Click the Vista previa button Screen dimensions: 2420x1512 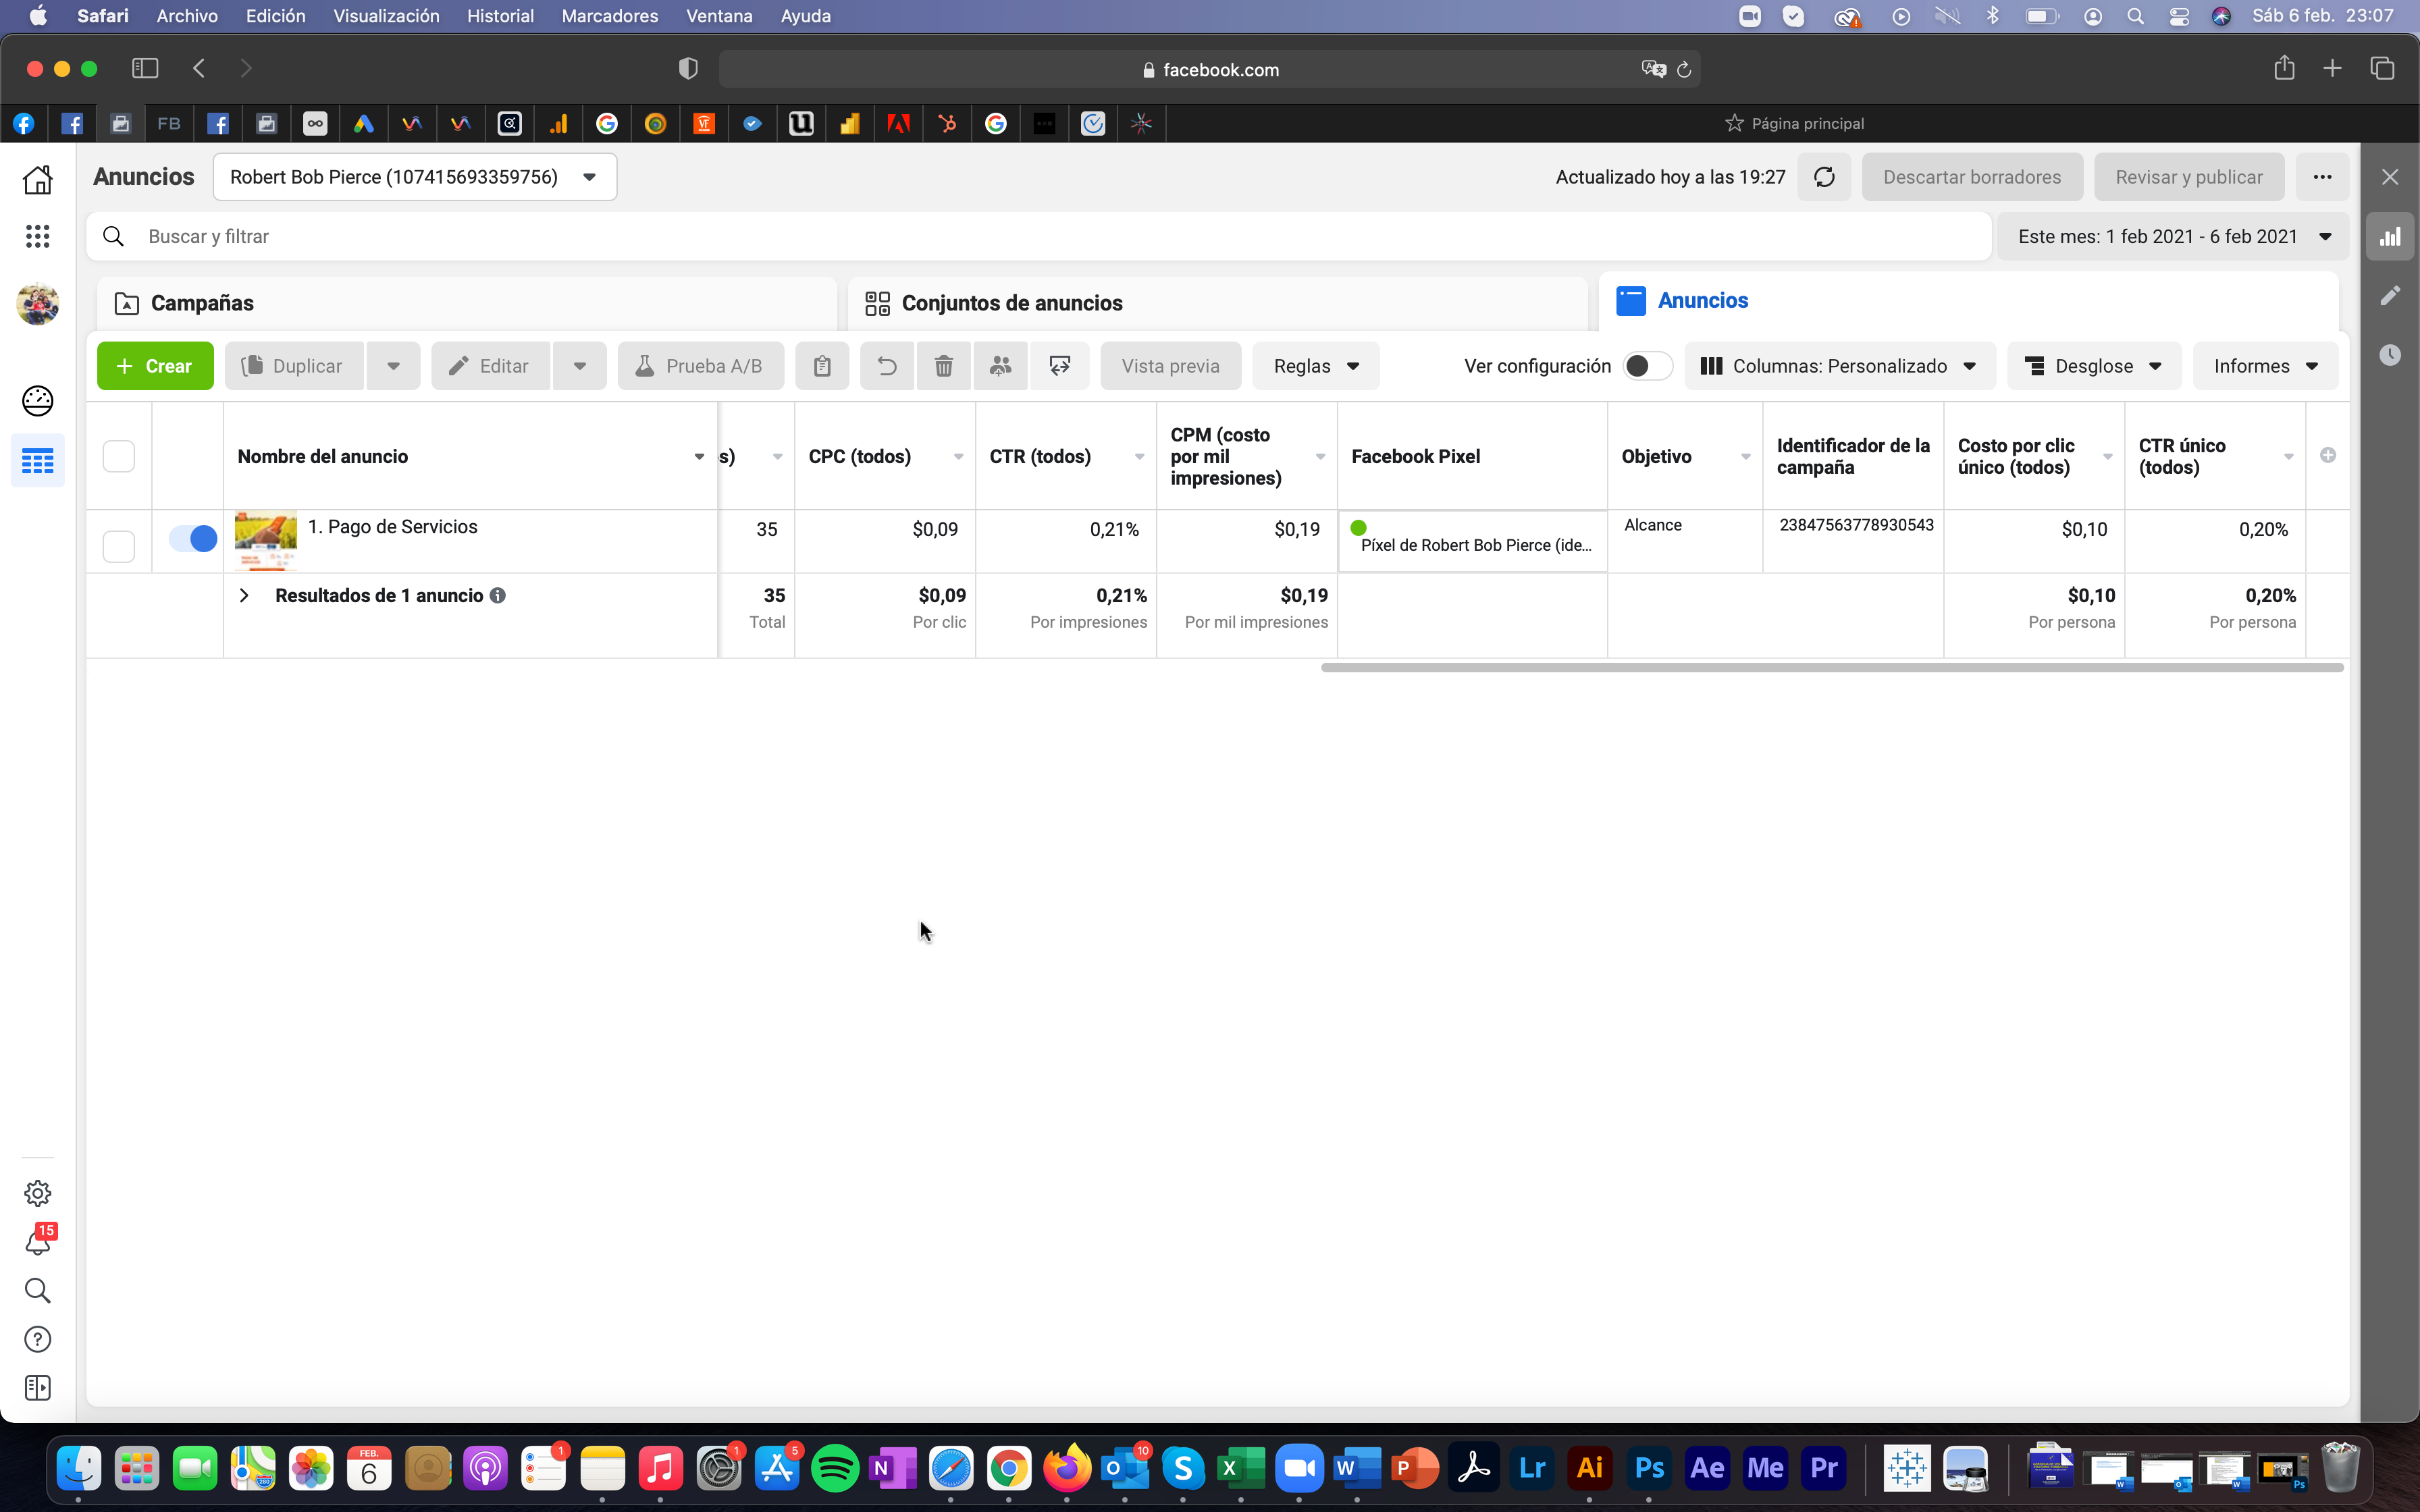1171,366
